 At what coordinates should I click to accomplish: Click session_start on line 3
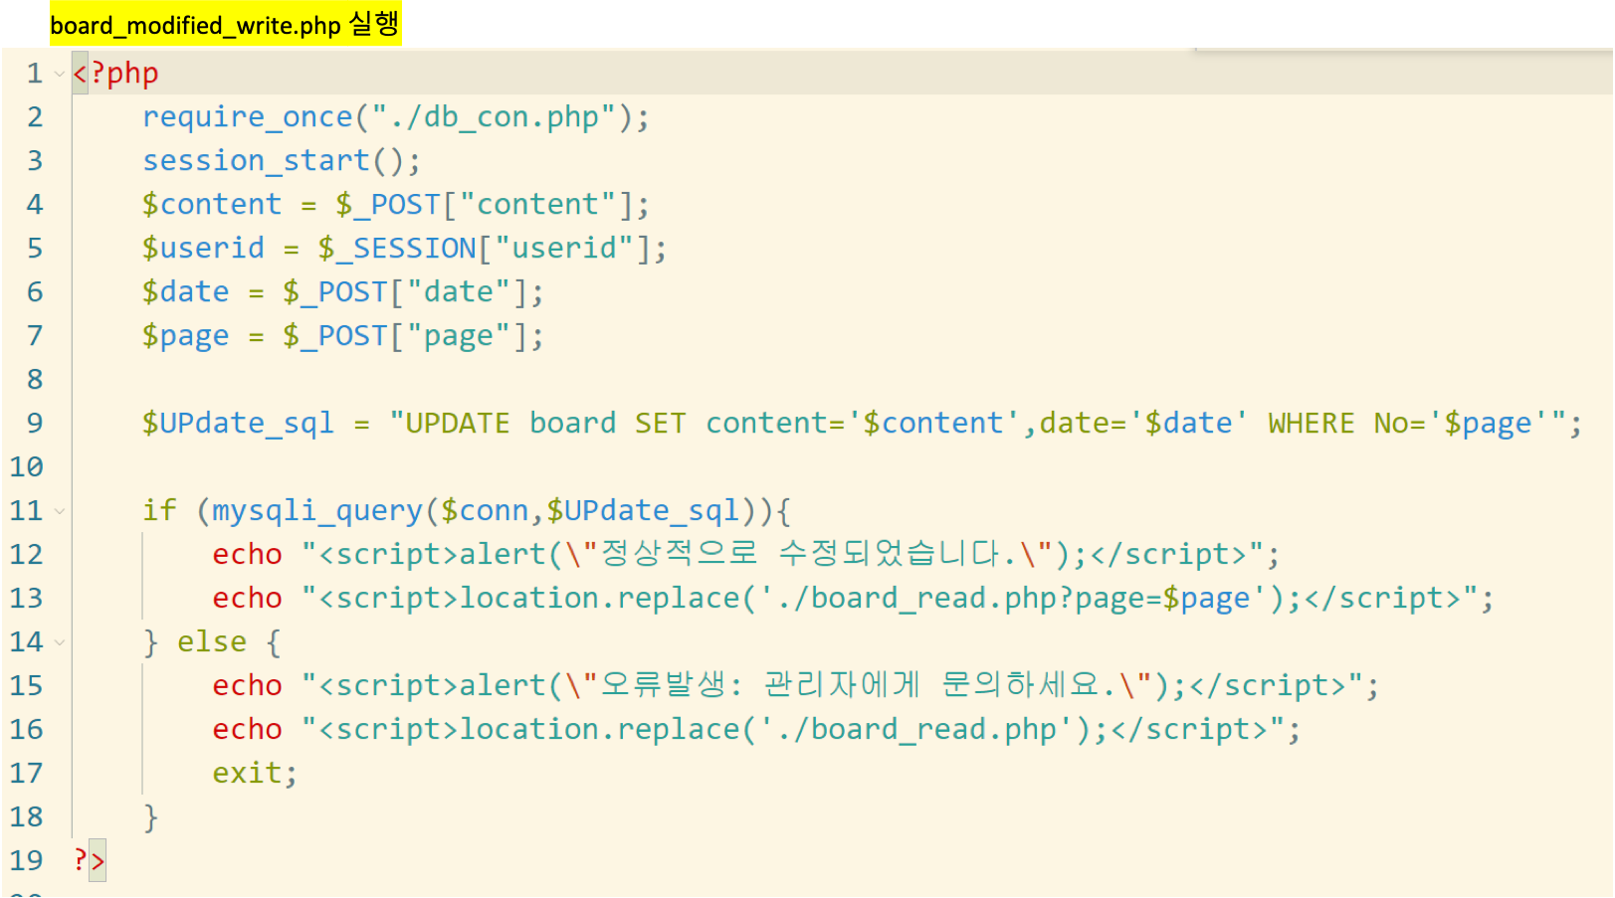[256, 161]
